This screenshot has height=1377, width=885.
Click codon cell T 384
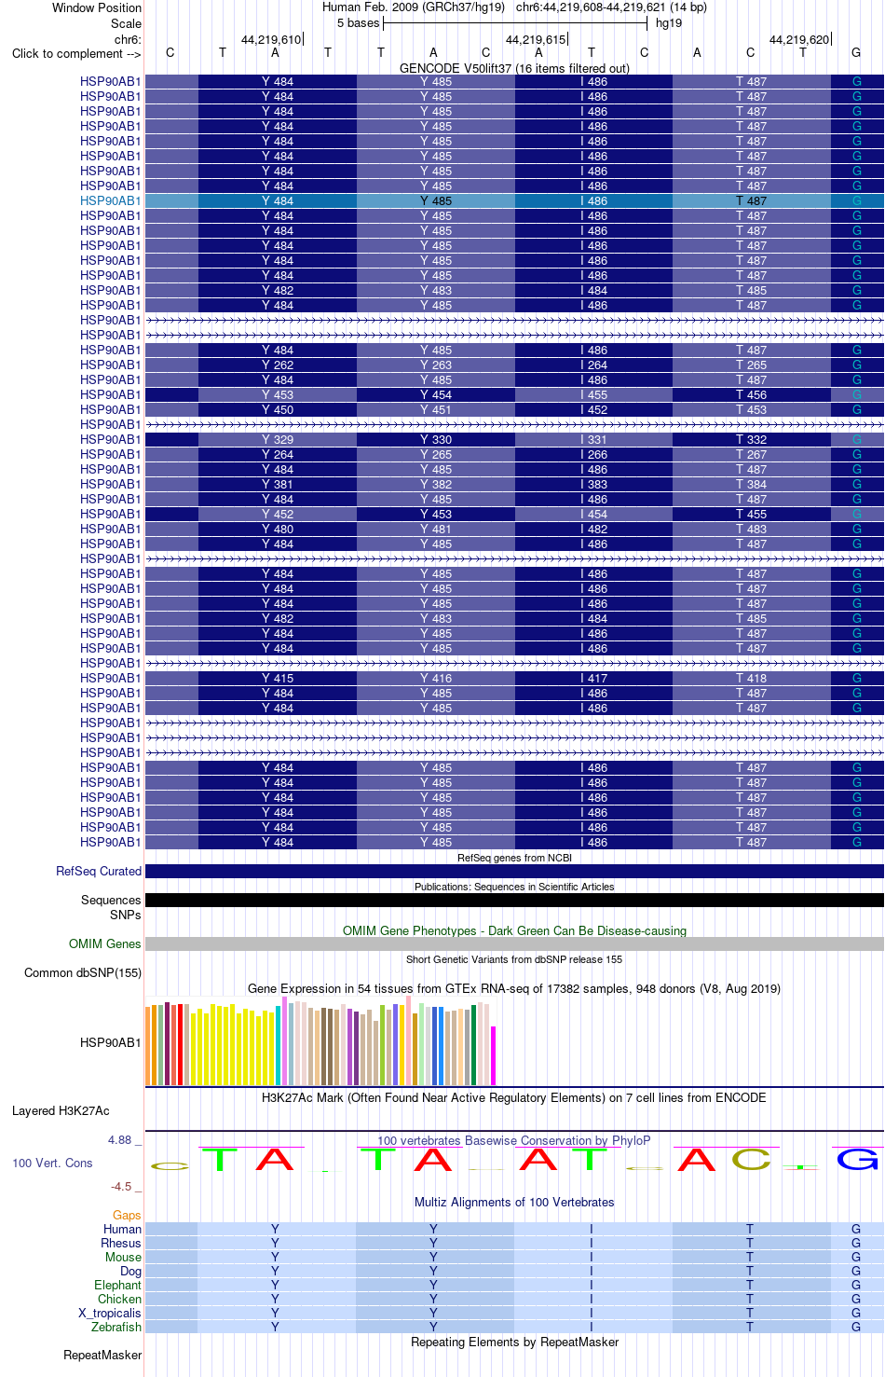[x=752, y=484]
